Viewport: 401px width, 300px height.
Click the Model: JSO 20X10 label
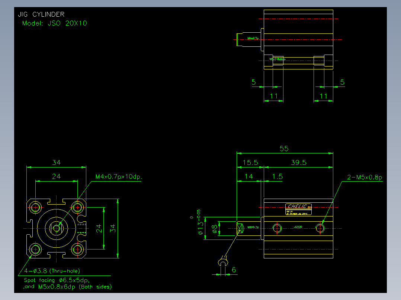coord(54,23)
